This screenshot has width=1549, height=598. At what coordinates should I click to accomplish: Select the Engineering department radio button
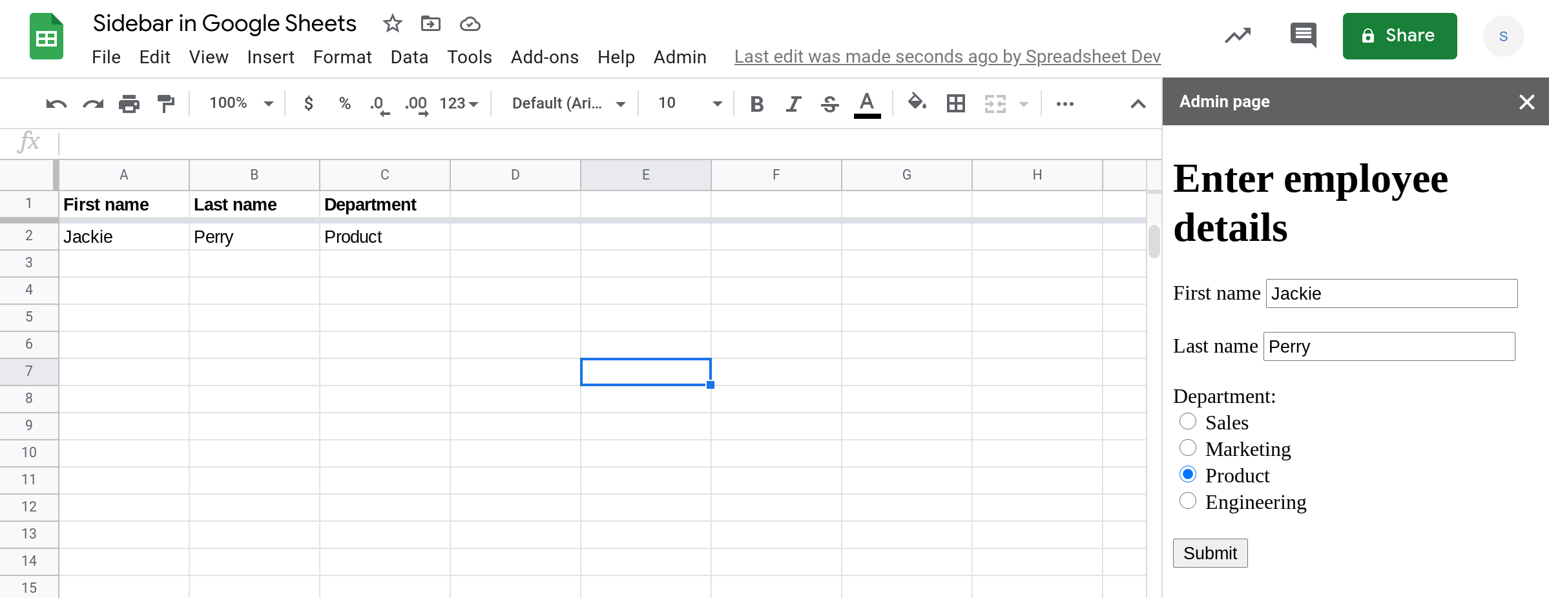point(1188,501)
